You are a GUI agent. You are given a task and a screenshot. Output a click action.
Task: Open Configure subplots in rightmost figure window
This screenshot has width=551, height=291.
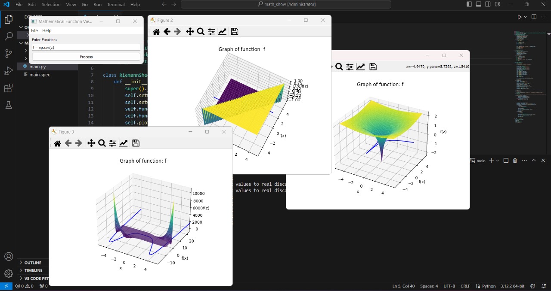pyautogui.click(x=350, y=67)
